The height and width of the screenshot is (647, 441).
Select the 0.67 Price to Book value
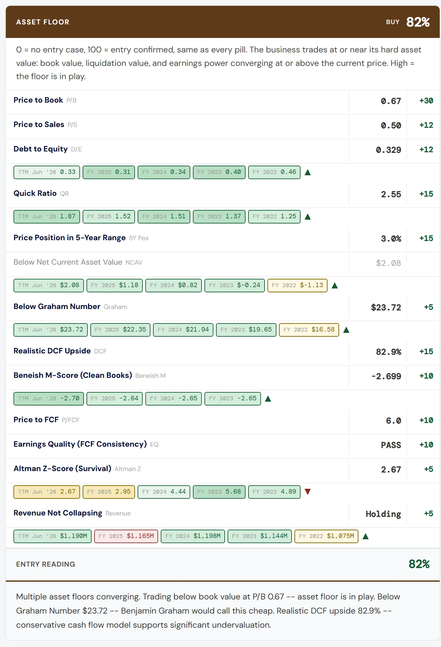point(391,101)
